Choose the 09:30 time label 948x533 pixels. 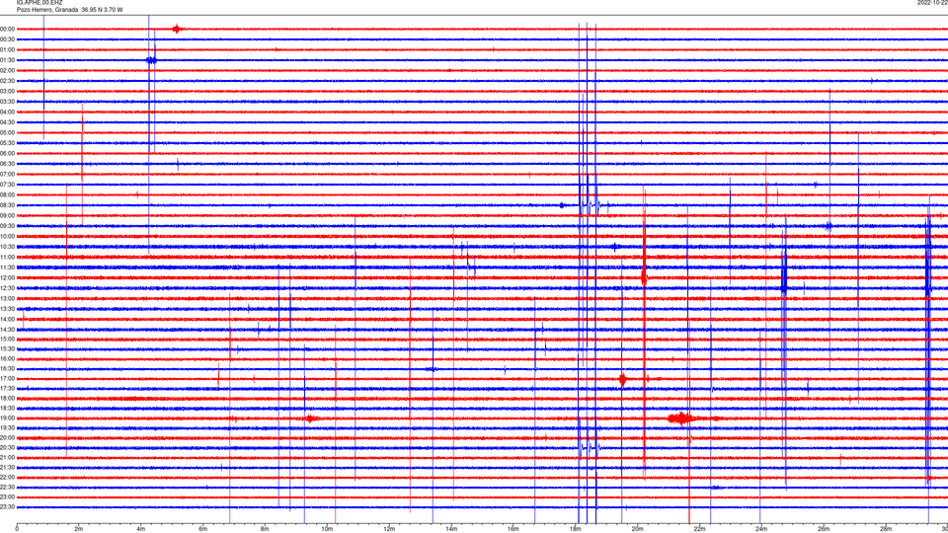8,226
